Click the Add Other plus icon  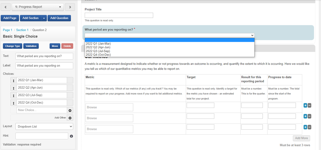click(70, 118)
